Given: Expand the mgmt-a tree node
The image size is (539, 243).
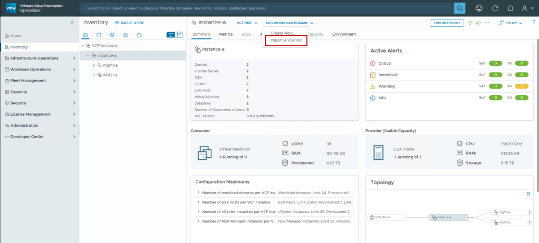Looking at the screenshot, I should 94,65.
